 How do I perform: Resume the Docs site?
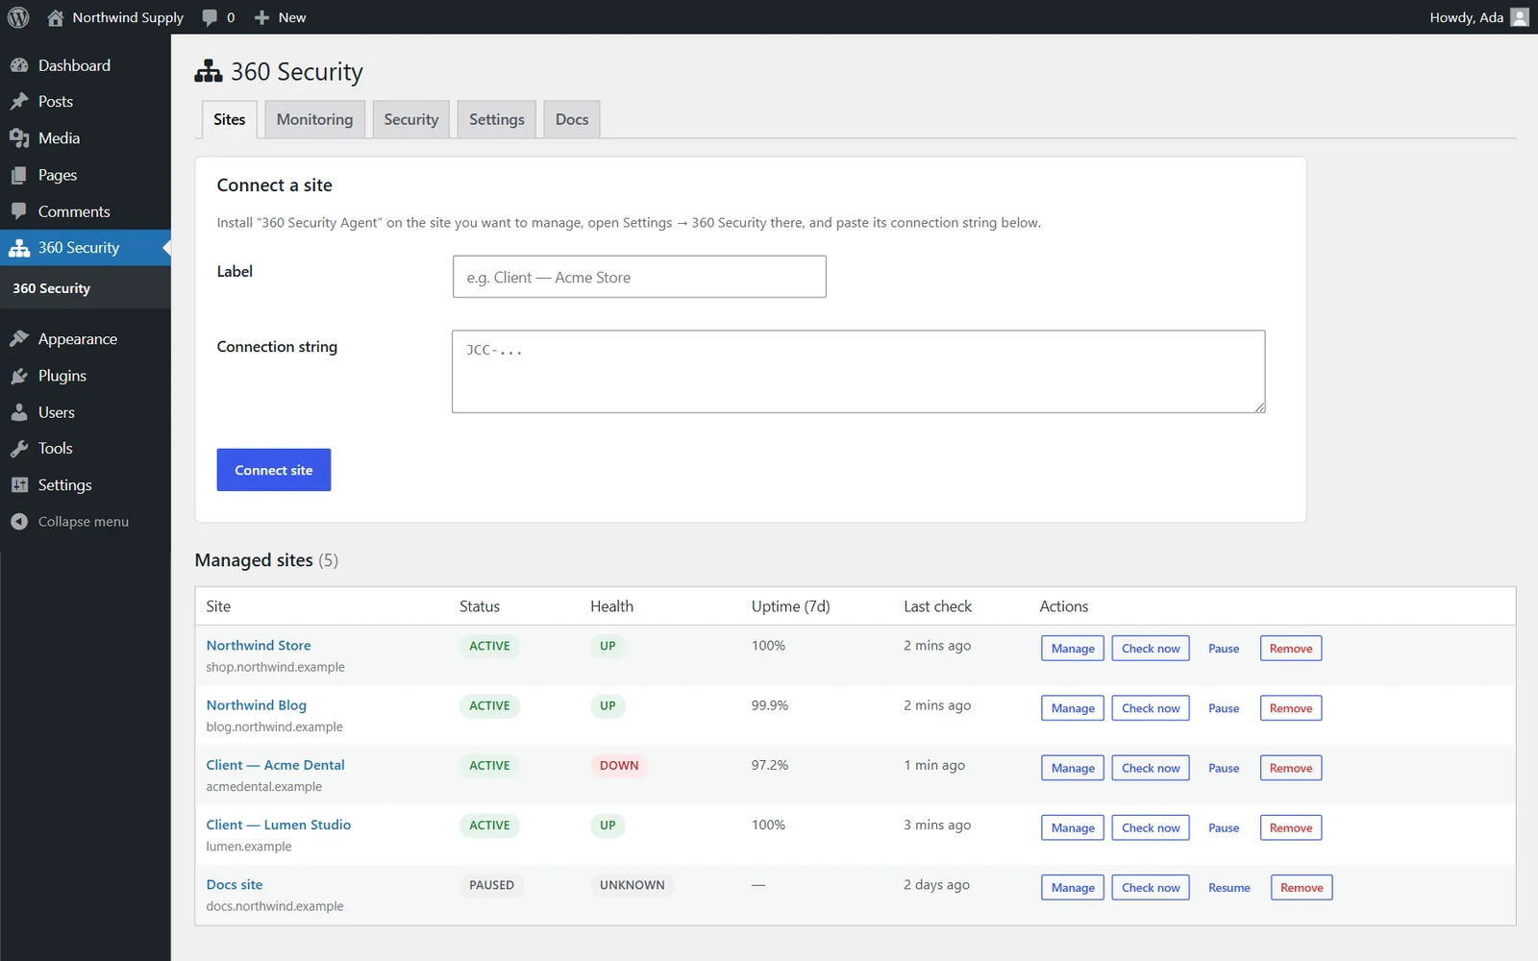click(x=1229, y=888)
